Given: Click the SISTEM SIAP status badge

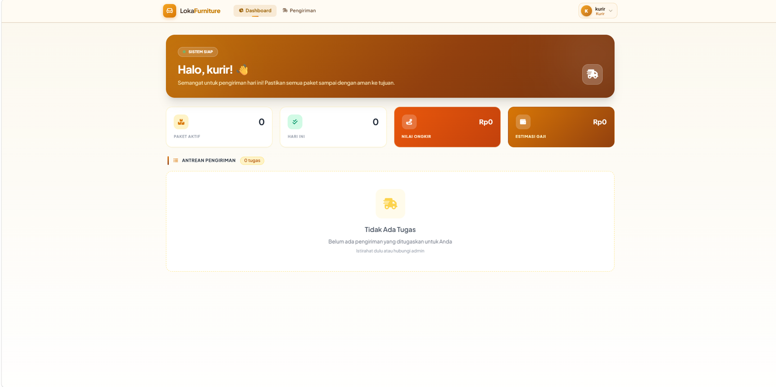Looking at the screenshot, I should (198, 52).
